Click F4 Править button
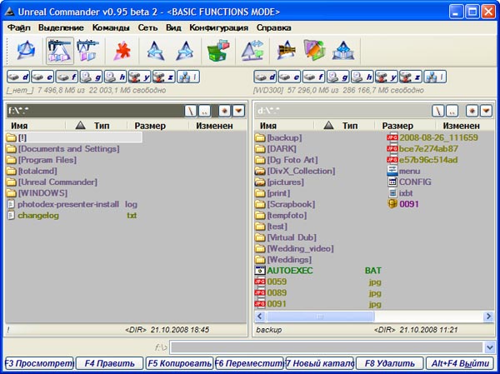The image size is (500, 374). point(109,363)
